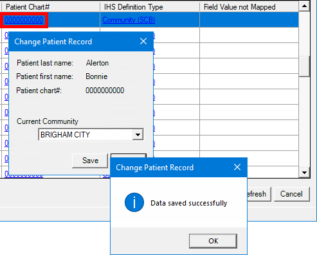Viewport: 317px width, 255px height.
Task: Open the Community (SCB) definition link
Action: pyautogui.click(x=129, y=20)
